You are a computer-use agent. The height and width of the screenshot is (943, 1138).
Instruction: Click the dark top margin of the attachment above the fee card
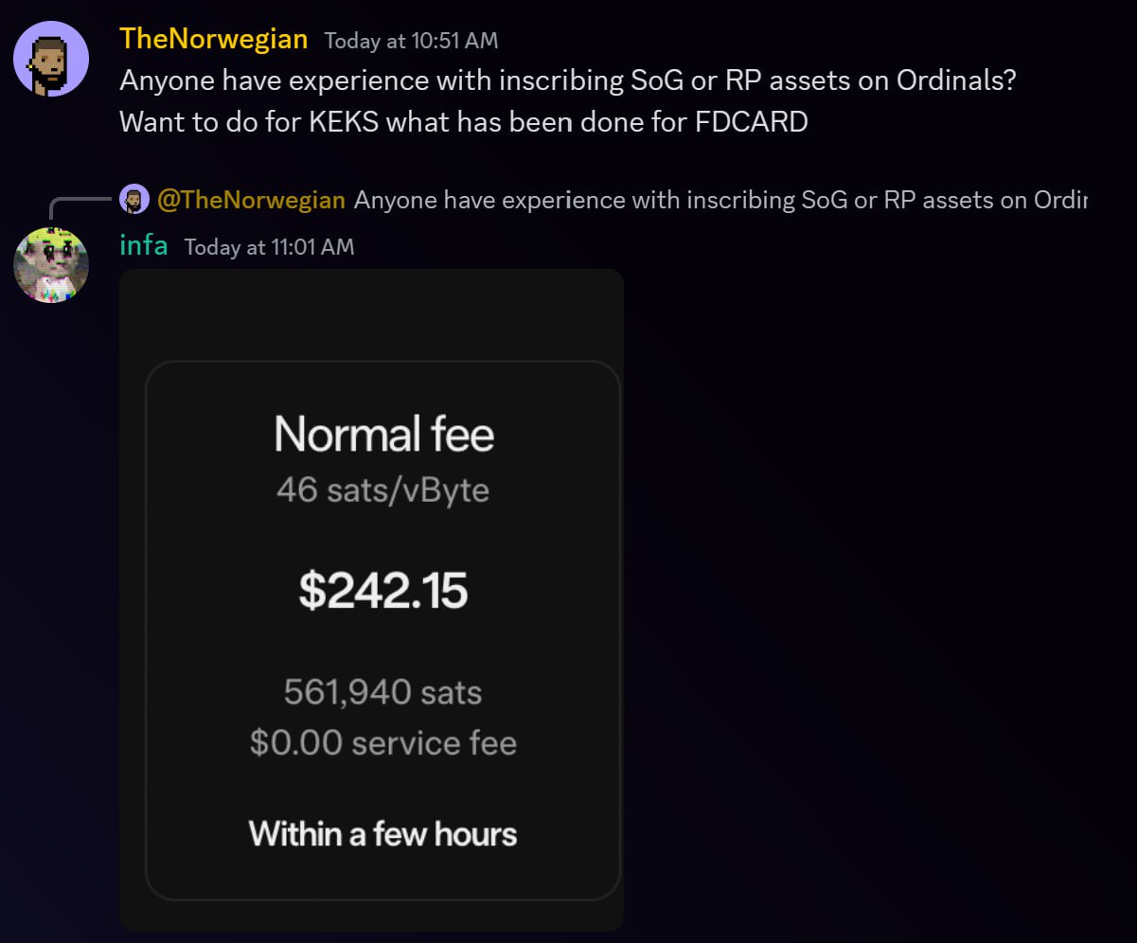371,314
